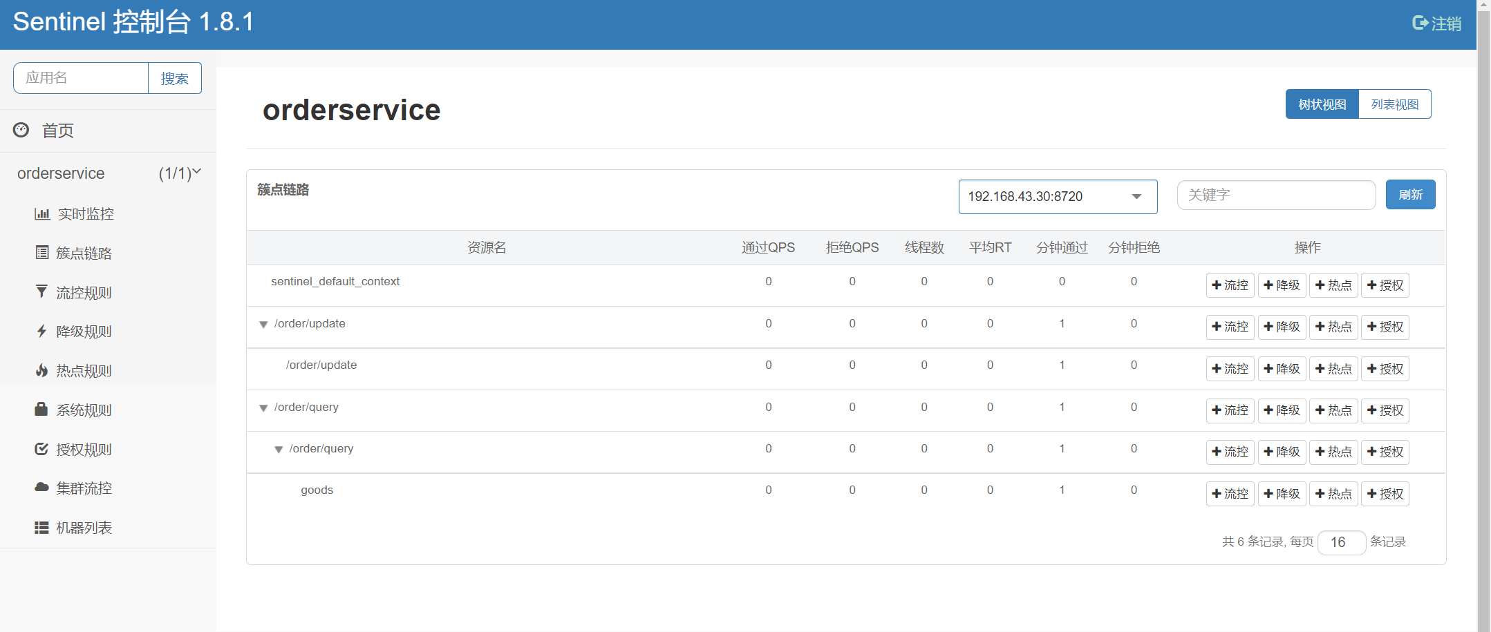This screenshot has width=1491, height=632.
Task: Click the lightning bolt icon for 降级规则
Action: (x=42, y=332)
